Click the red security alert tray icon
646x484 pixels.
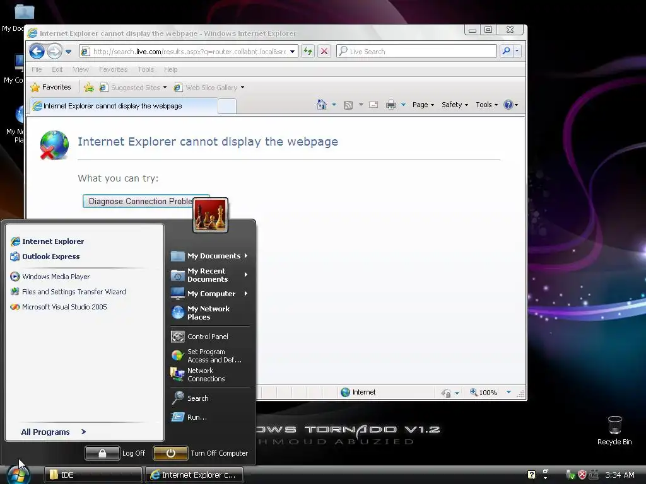[x=582, y=475]
